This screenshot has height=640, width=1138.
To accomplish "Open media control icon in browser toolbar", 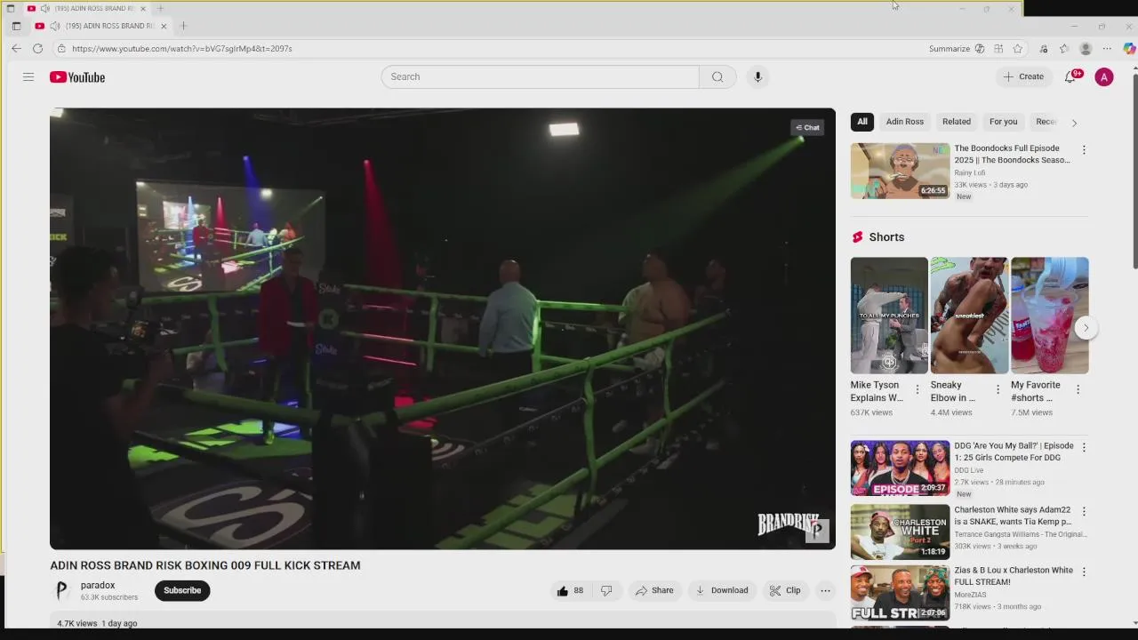I will point(1044,49).
